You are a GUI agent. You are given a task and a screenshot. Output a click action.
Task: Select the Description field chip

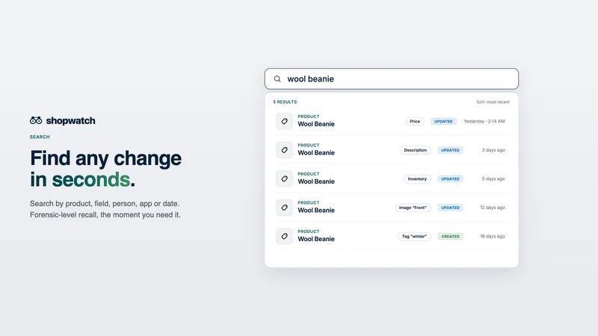point(416,150)
